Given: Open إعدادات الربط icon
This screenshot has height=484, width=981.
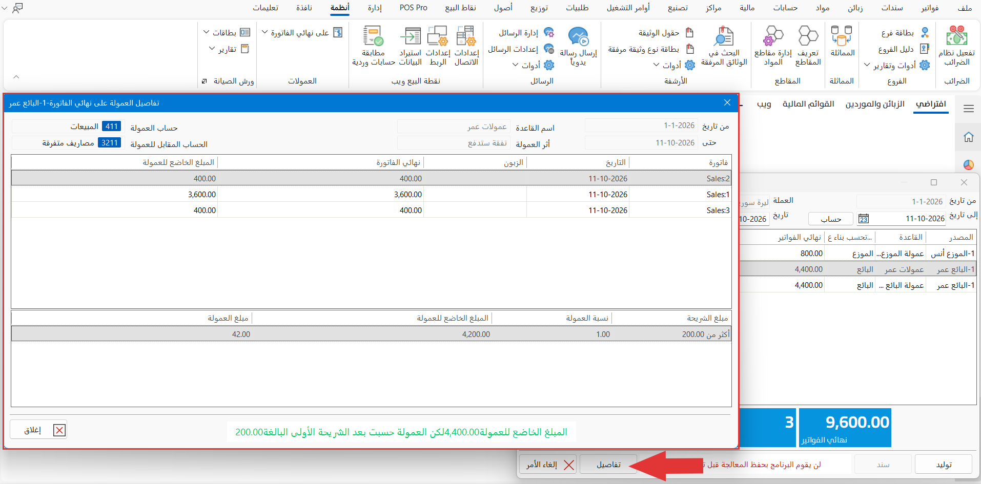Looking at the screenshot, I should coord(438,46).
